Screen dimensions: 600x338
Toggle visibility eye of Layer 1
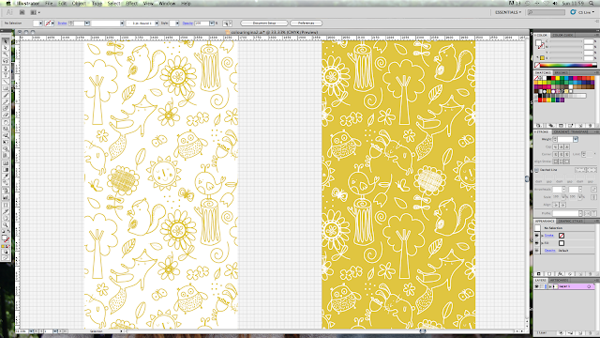point(537,286)
